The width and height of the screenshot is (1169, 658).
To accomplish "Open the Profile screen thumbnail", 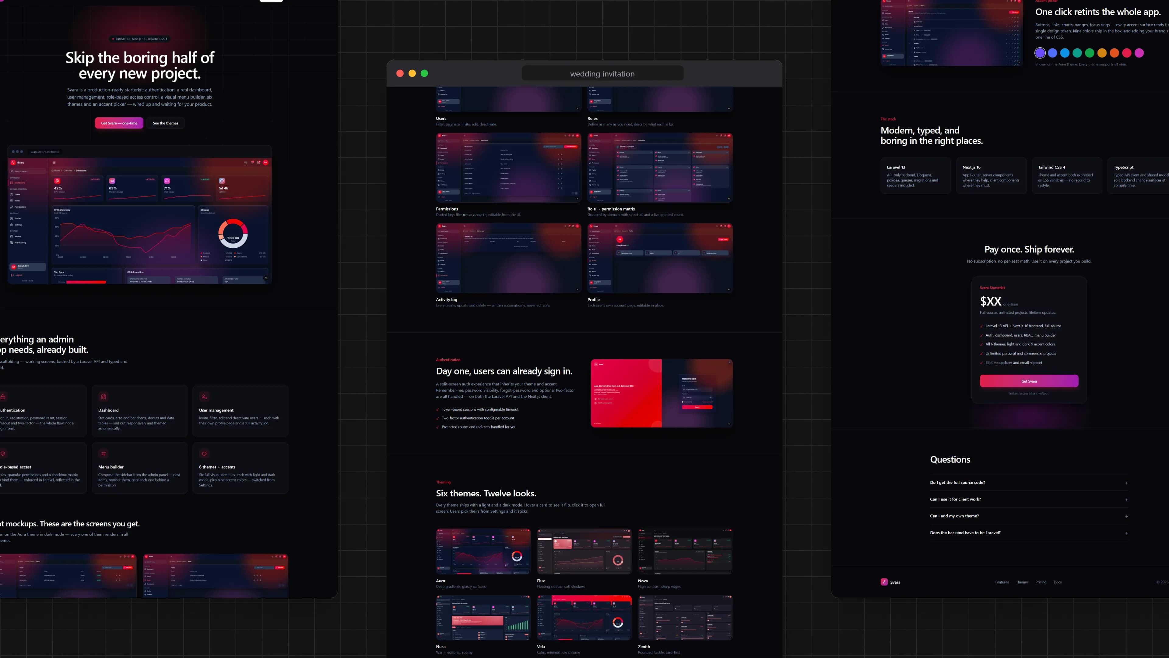I will (x=660, y=258).
